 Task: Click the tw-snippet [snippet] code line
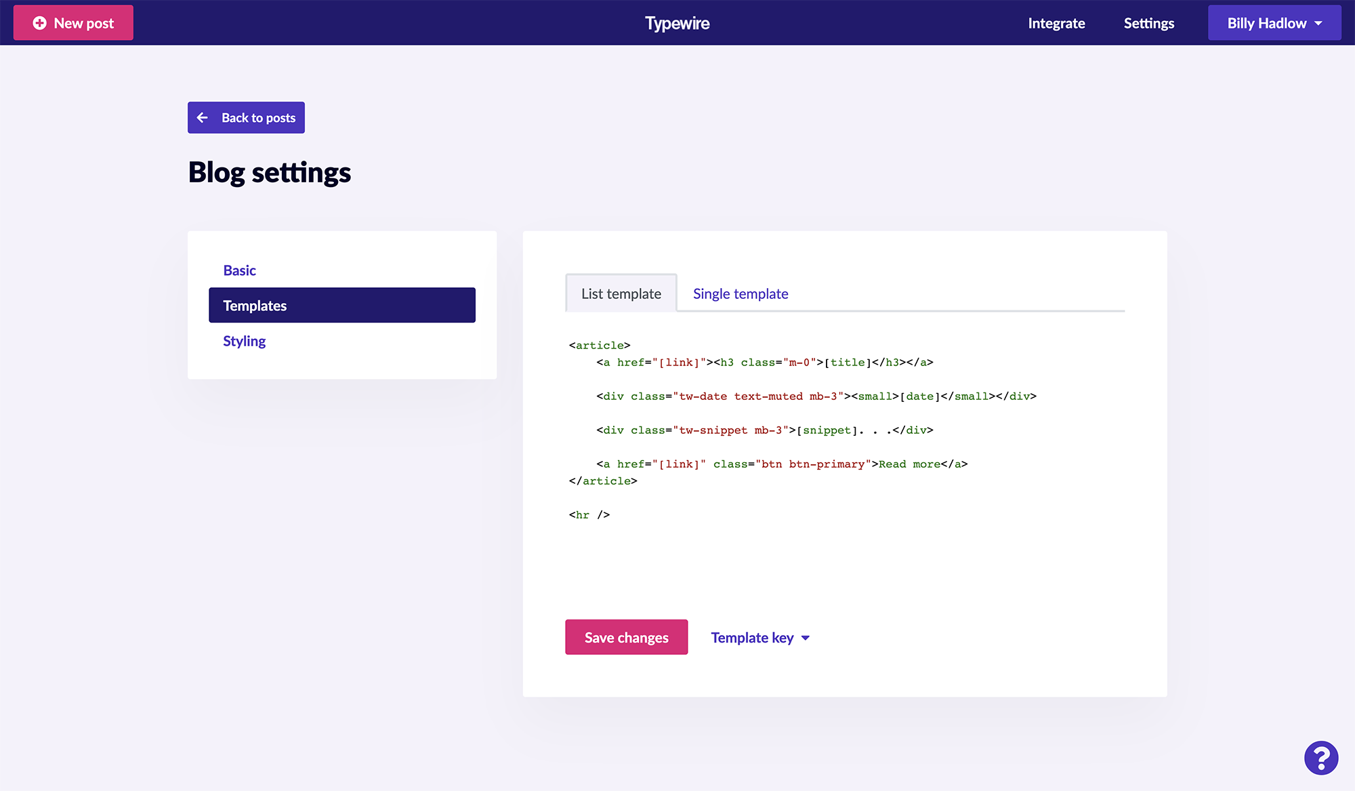tap(765, 430)
